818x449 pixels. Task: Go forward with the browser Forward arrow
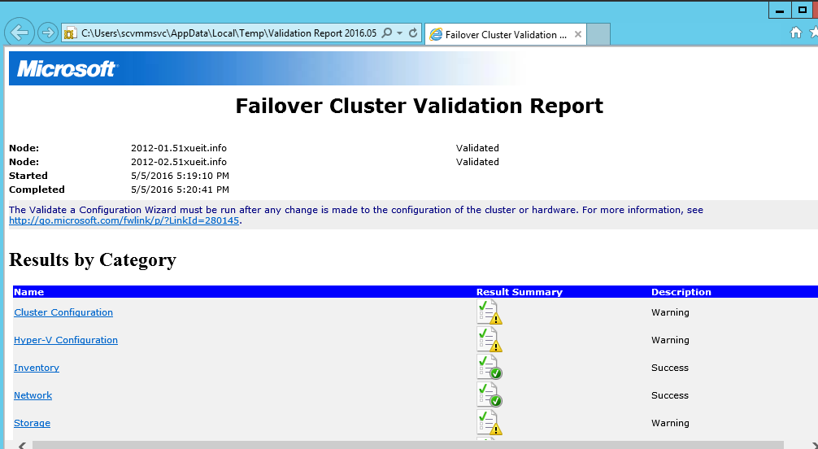click(x=47, y=33)
